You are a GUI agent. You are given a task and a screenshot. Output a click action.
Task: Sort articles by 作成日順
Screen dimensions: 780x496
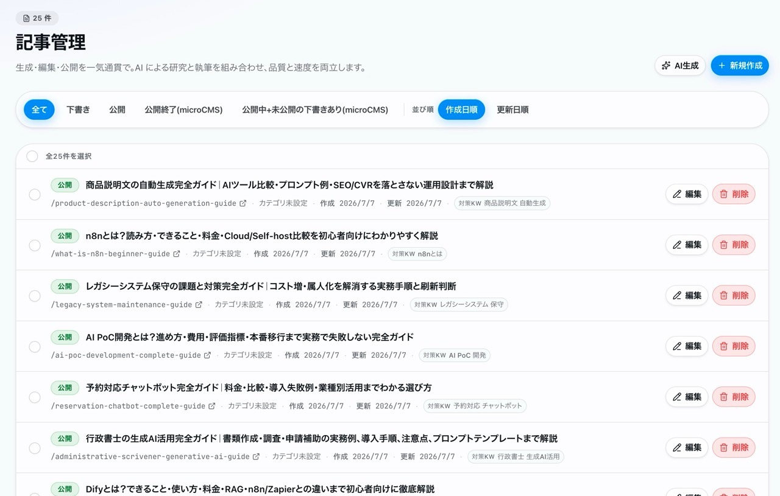point(461,110)
